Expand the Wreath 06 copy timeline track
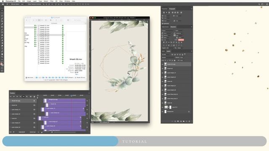The width and height of the screenshot is (269, 151). pos(11,101)
